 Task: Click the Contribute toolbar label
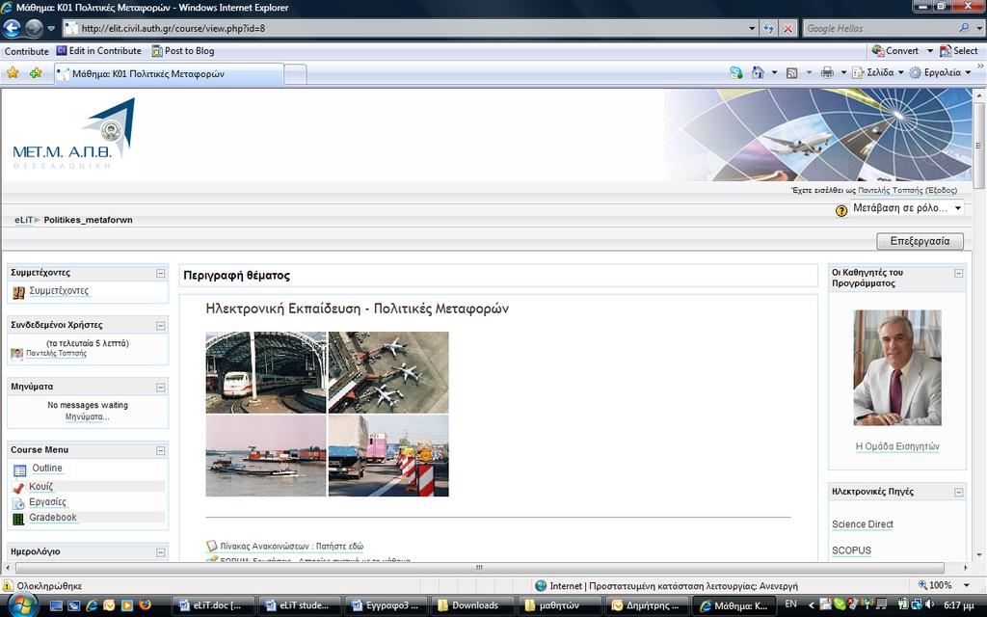pos(26,51)
